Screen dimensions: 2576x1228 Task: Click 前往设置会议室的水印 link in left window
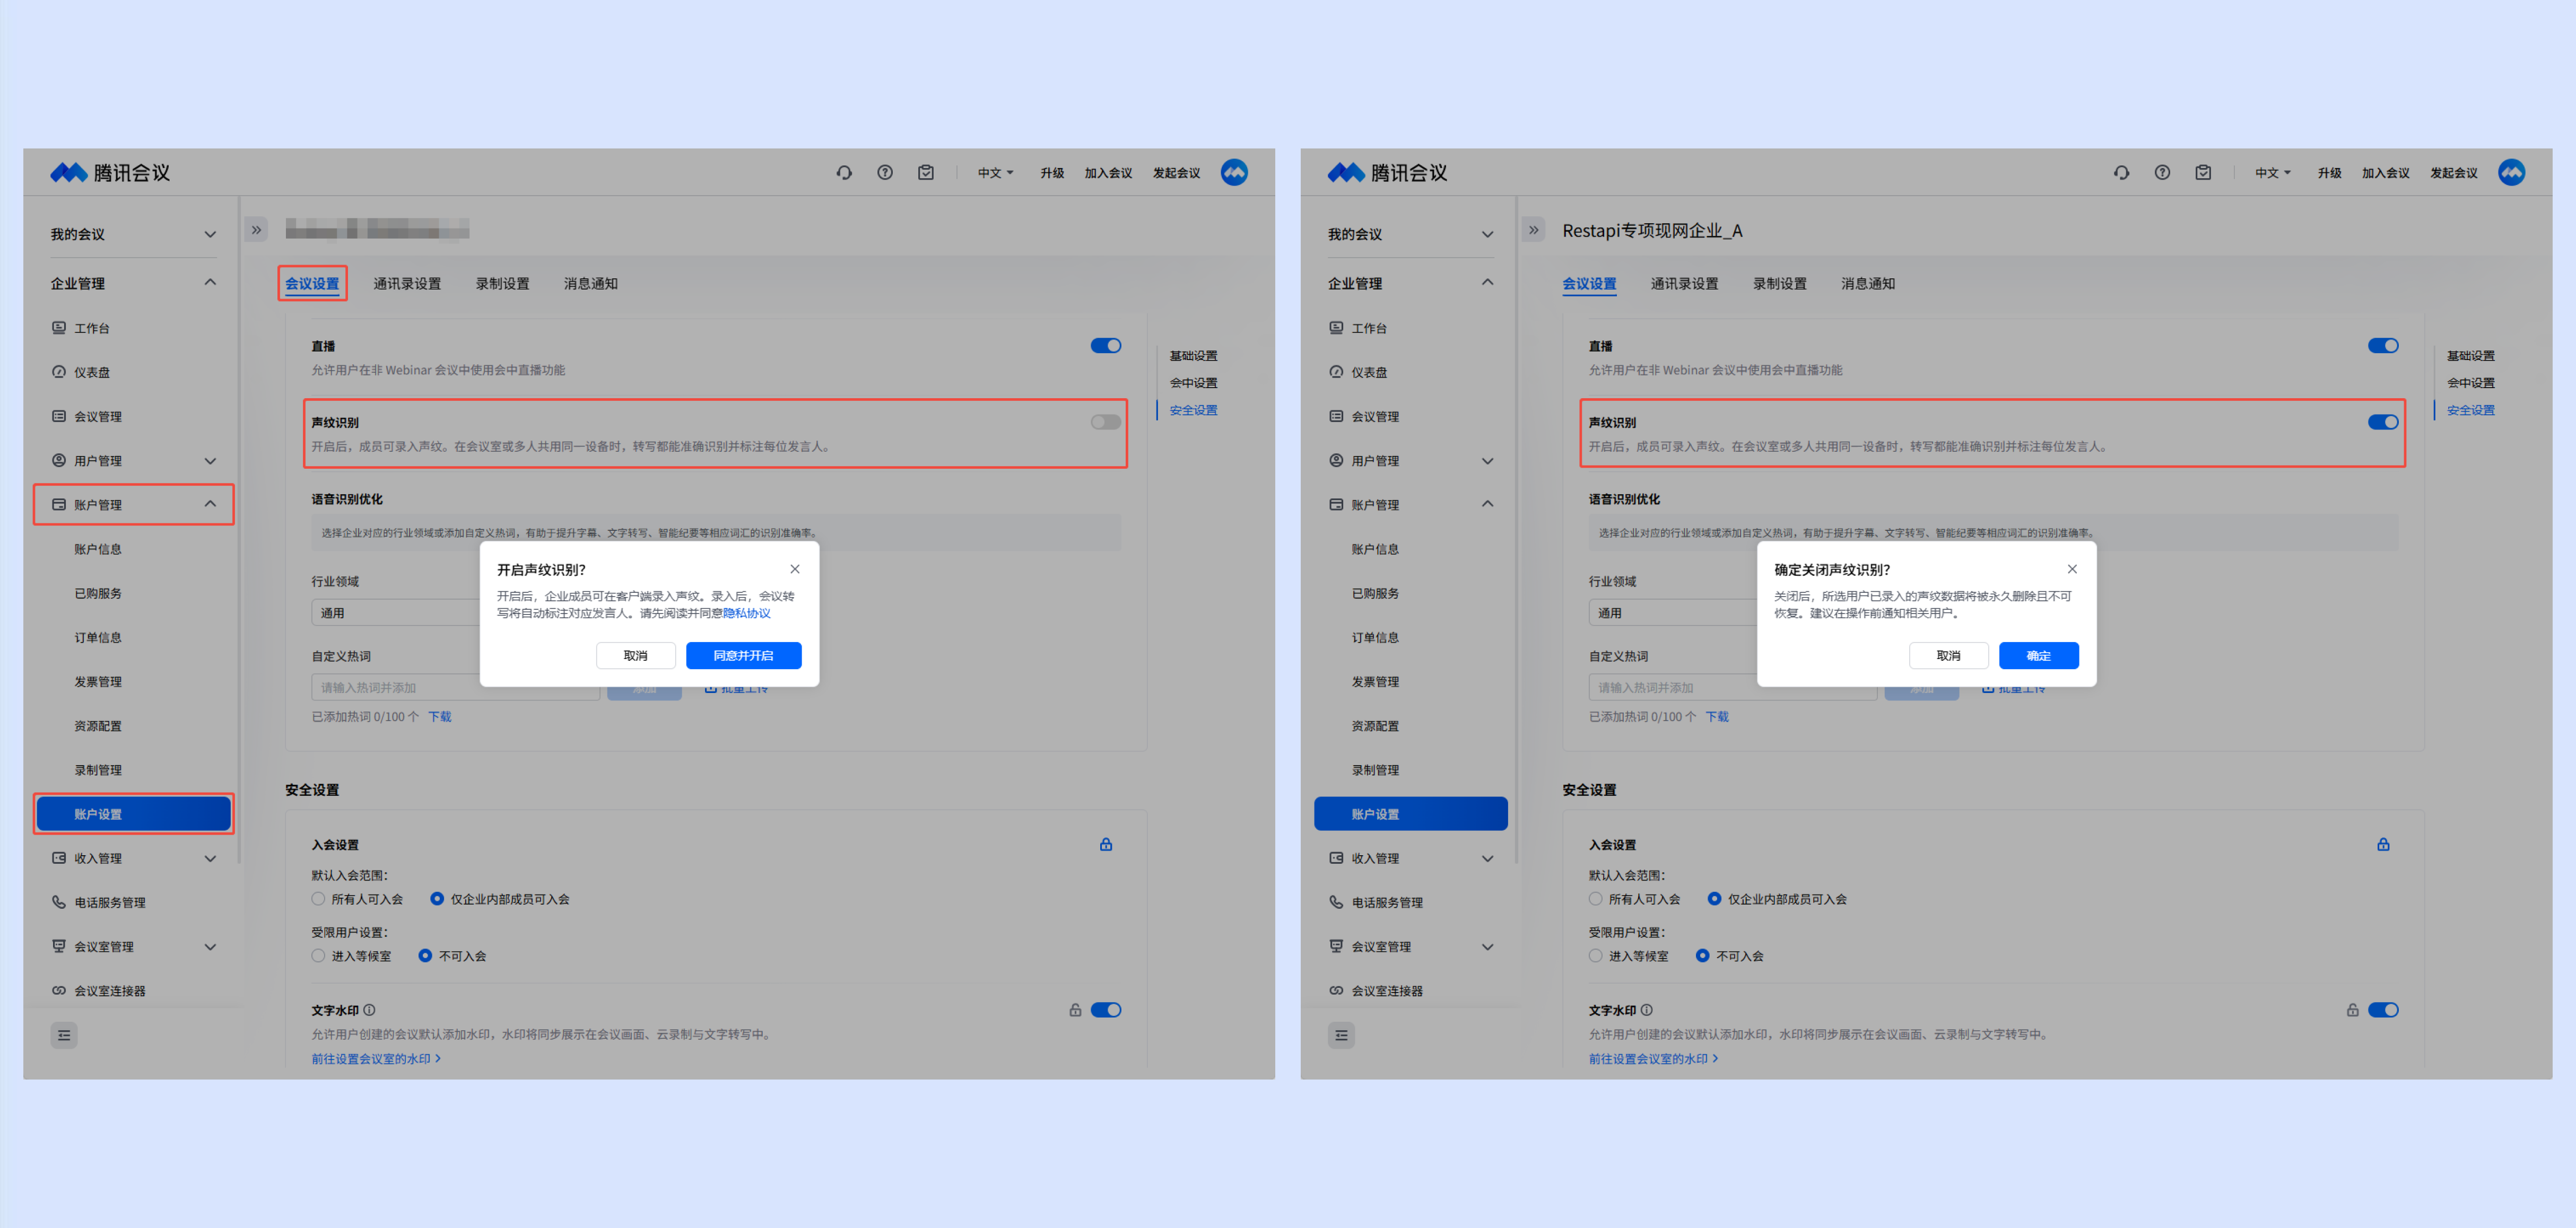click(x=376, y=1059)
